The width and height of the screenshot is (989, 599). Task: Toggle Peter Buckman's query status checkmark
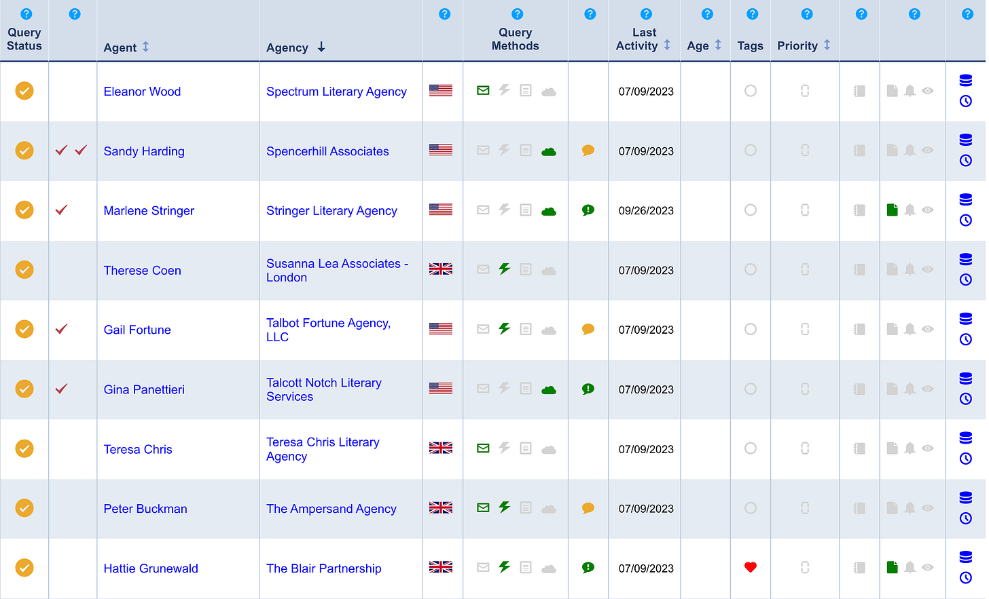(x=24, y=508)
